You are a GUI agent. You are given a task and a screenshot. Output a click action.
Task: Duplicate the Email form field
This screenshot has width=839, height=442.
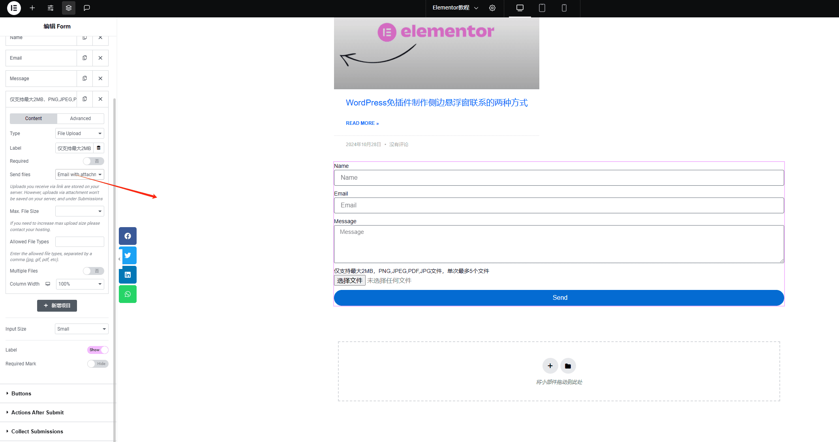tap(84, 58)
